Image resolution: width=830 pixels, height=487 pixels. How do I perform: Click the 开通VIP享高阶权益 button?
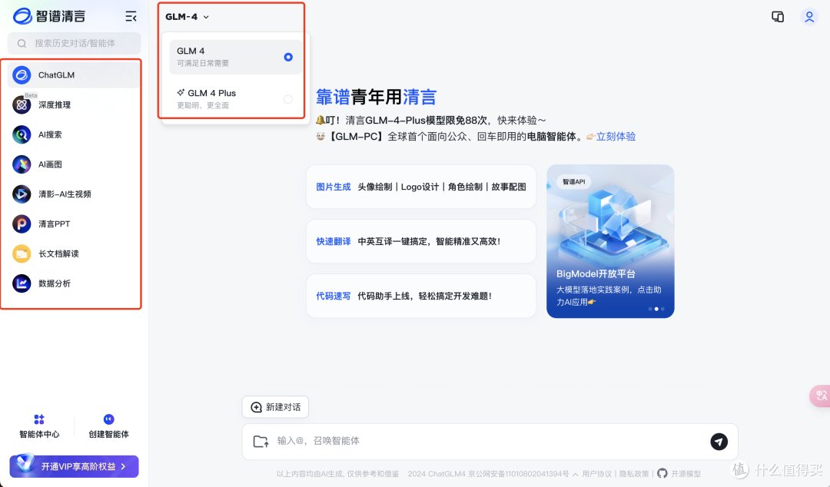pyautogui.click(x=74, y=467)
